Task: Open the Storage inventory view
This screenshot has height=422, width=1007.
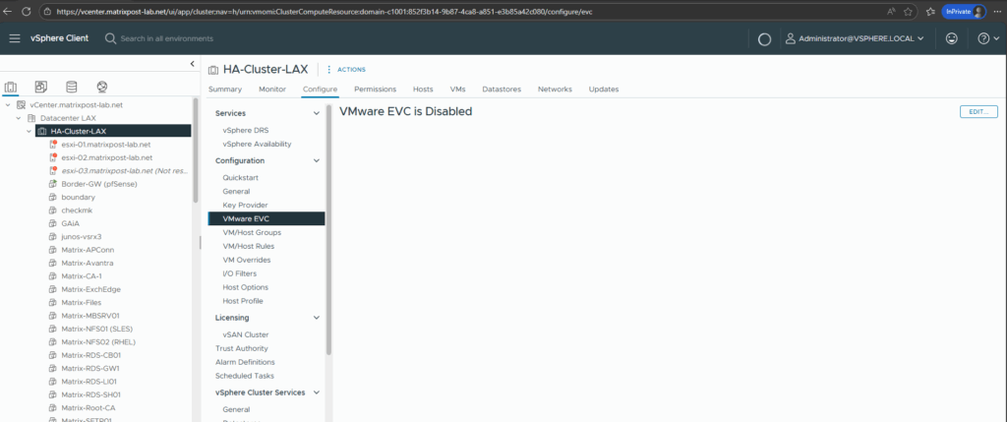Action: pyautogui.click(x=71, y=87)
